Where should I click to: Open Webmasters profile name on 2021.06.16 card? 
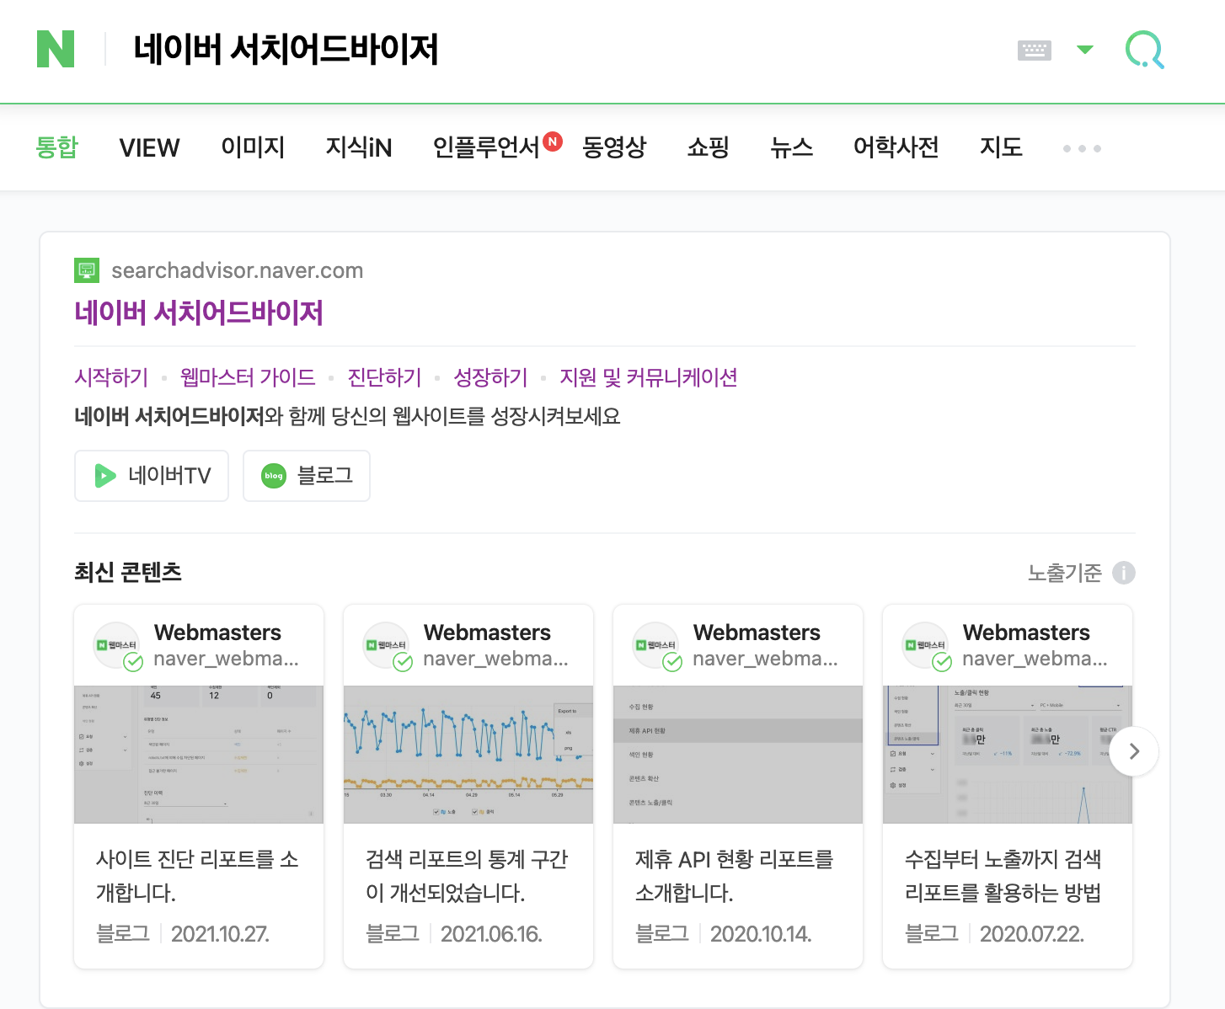click(x=487, y=633)
